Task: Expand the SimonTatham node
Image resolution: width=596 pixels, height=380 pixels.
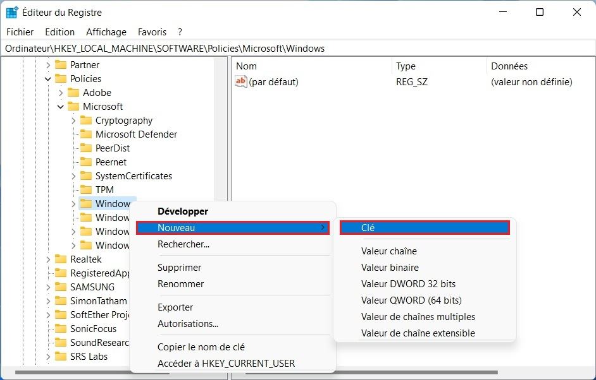Action: coord(49,300)
